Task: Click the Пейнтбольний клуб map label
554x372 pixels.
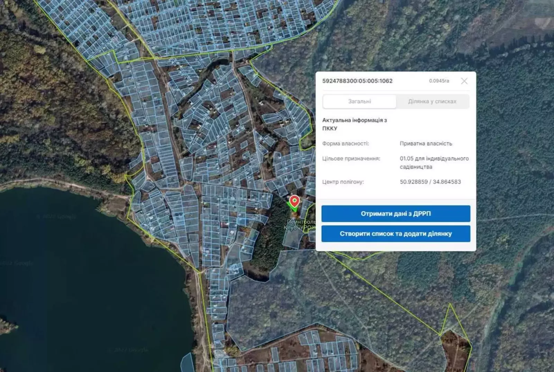Action: pos(300,225)
